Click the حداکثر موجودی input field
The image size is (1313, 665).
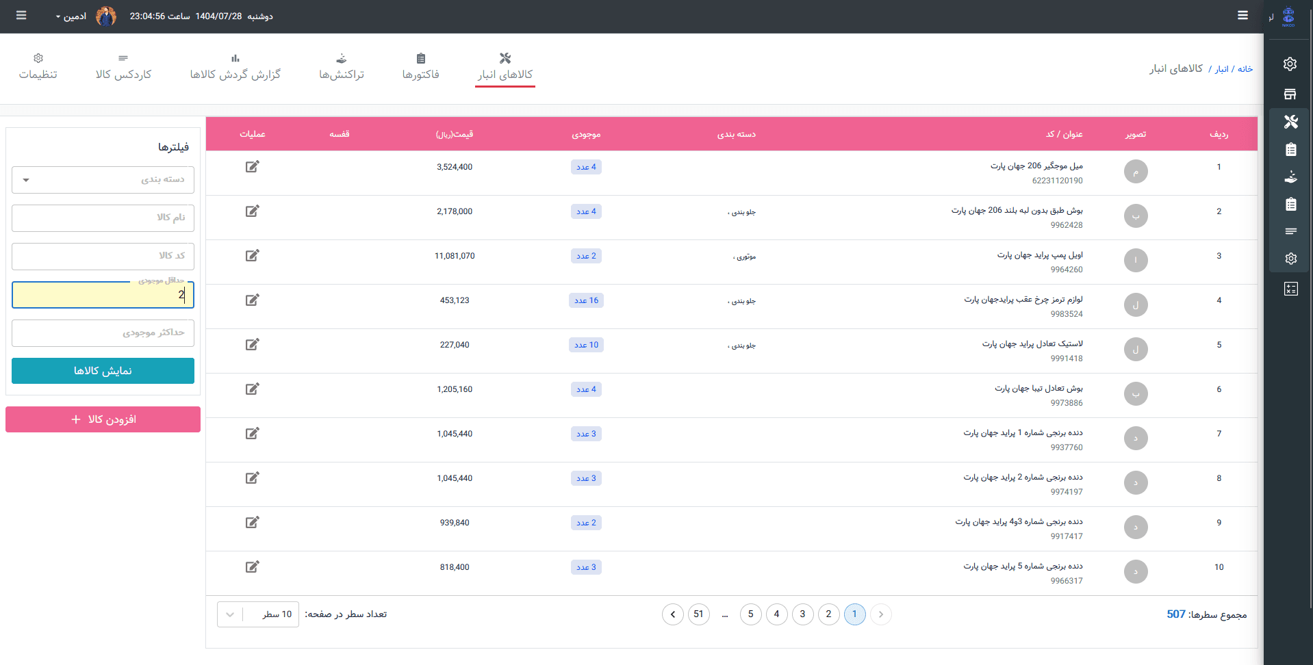click(x=103, y=333)
